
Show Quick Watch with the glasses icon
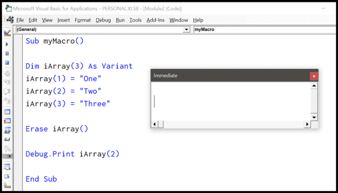[7, 139]
